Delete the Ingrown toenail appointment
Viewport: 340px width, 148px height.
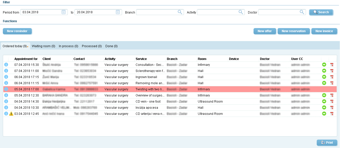(332, 77)
